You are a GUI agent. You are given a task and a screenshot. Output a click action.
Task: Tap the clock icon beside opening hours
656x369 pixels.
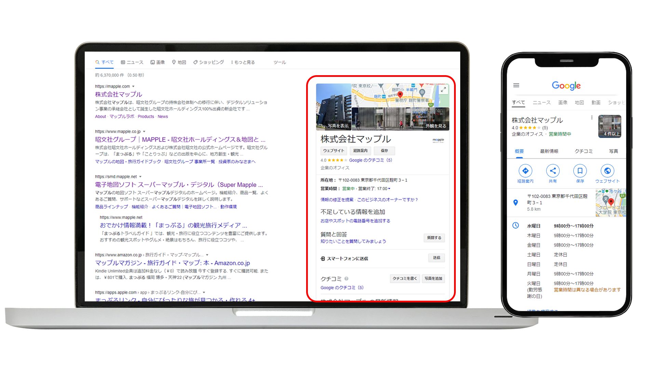(x=516, y=225)
